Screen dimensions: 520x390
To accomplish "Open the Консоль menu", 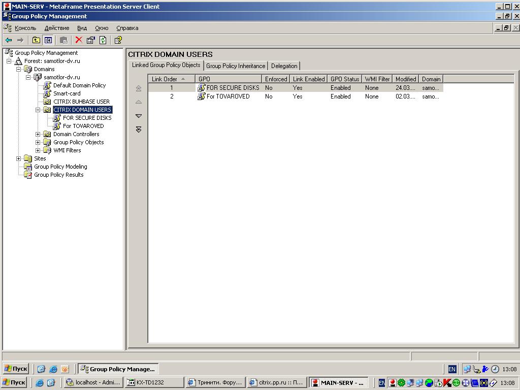I will pos(25,28).
